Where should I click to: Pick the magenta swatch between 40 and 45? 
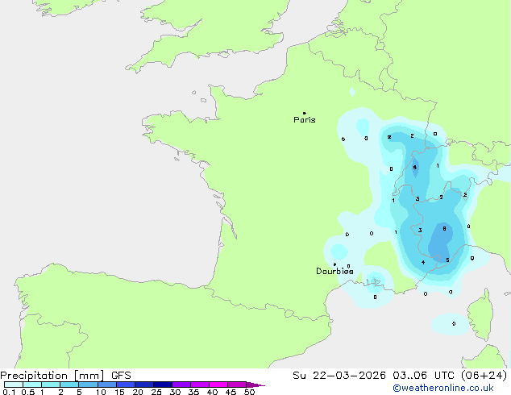coord(218,385)
